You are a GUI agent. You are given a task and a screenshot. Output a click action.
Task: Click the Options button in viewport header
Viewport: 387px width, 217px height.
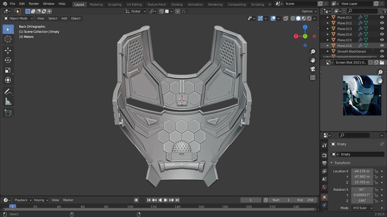[309, 11]
